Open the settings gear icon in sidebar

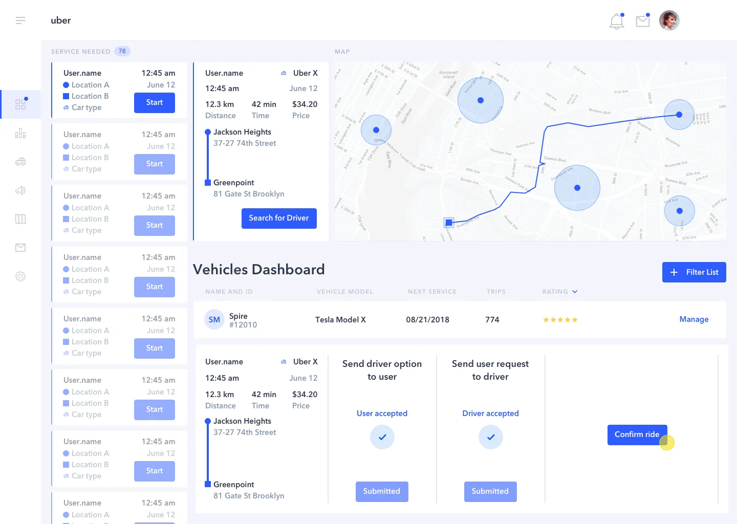coord(20,276)
